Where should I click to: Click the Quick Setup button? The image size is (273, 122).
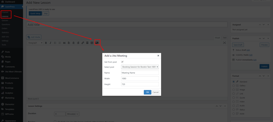[x=35, y=13]
